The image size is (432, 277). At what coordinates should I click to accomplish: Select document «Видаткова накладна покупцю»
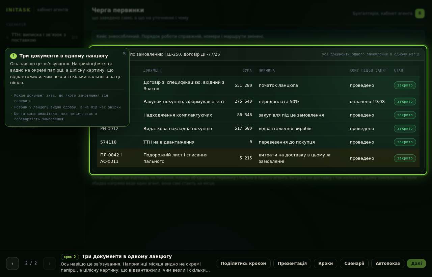(x=178, y=129)
